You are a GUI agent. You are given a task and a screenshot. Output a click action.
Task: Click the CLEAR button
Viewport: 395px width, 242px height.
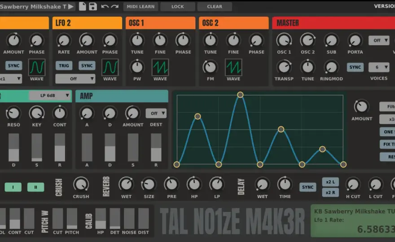click(215, 7)
